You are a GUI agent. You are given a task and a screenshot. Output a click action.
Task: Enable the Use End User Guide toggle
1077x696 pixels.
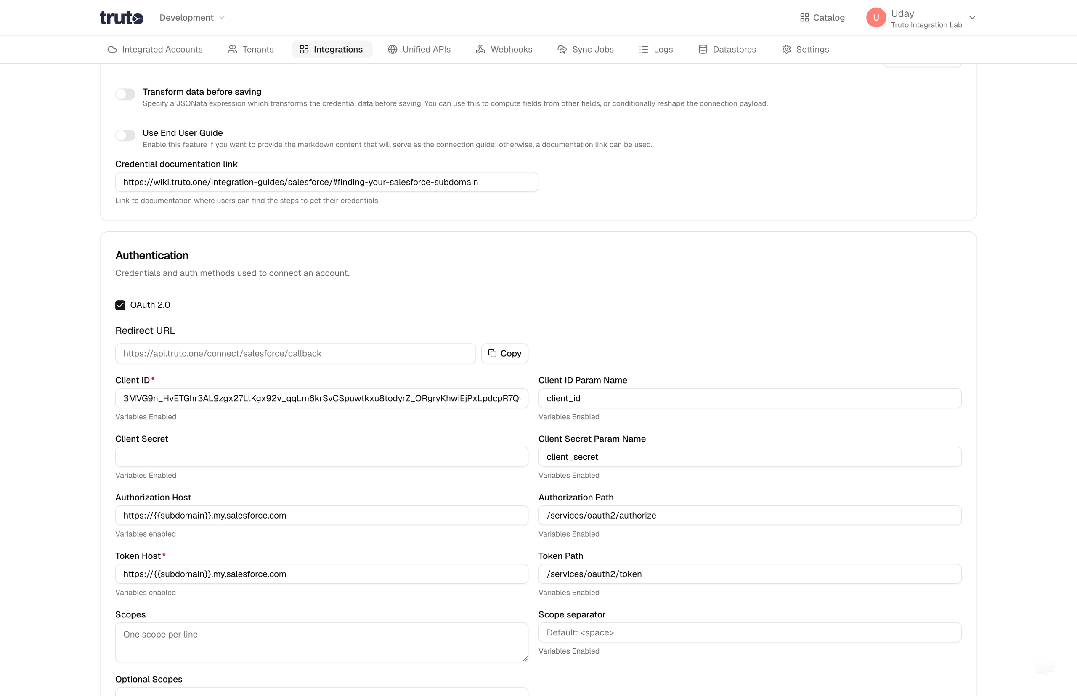click(x=125, y=135)
